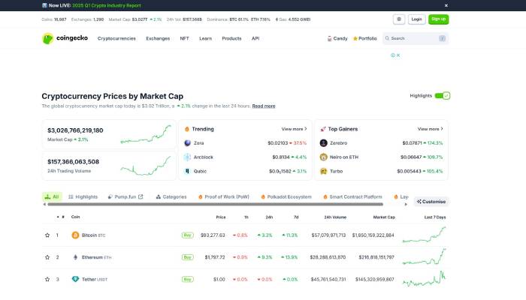Close the top announcement banner
Image resolution: width=526 pixels, height=300 pixels.
click(x=446, y=5)
